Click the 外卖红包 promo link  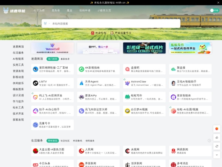99,33
